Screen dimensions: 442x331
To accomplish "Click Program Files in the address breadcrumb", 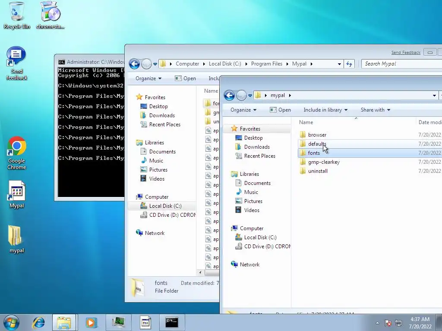I will point(267,64).
